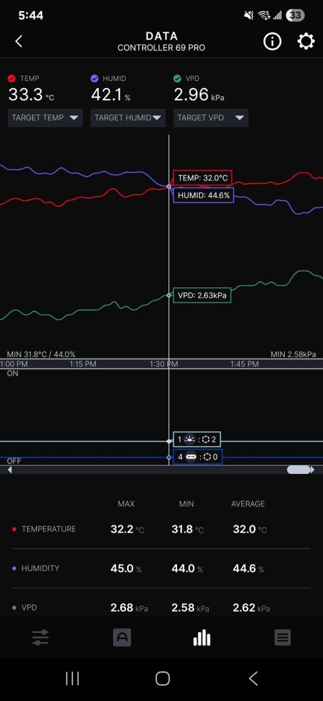Open the list log tab icon
The height and width of the screenshot is (701, 323).
click(282, 638)
